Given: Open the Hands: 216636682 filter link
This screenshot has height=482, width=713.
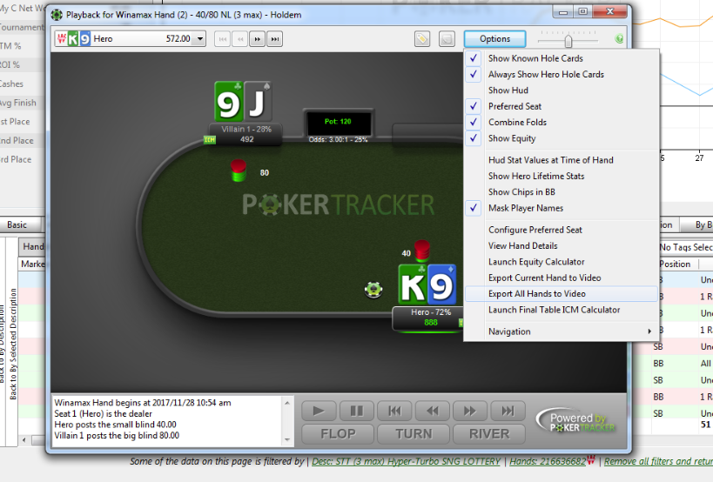Looking at the screenshot, I should (x=548, y=461).
